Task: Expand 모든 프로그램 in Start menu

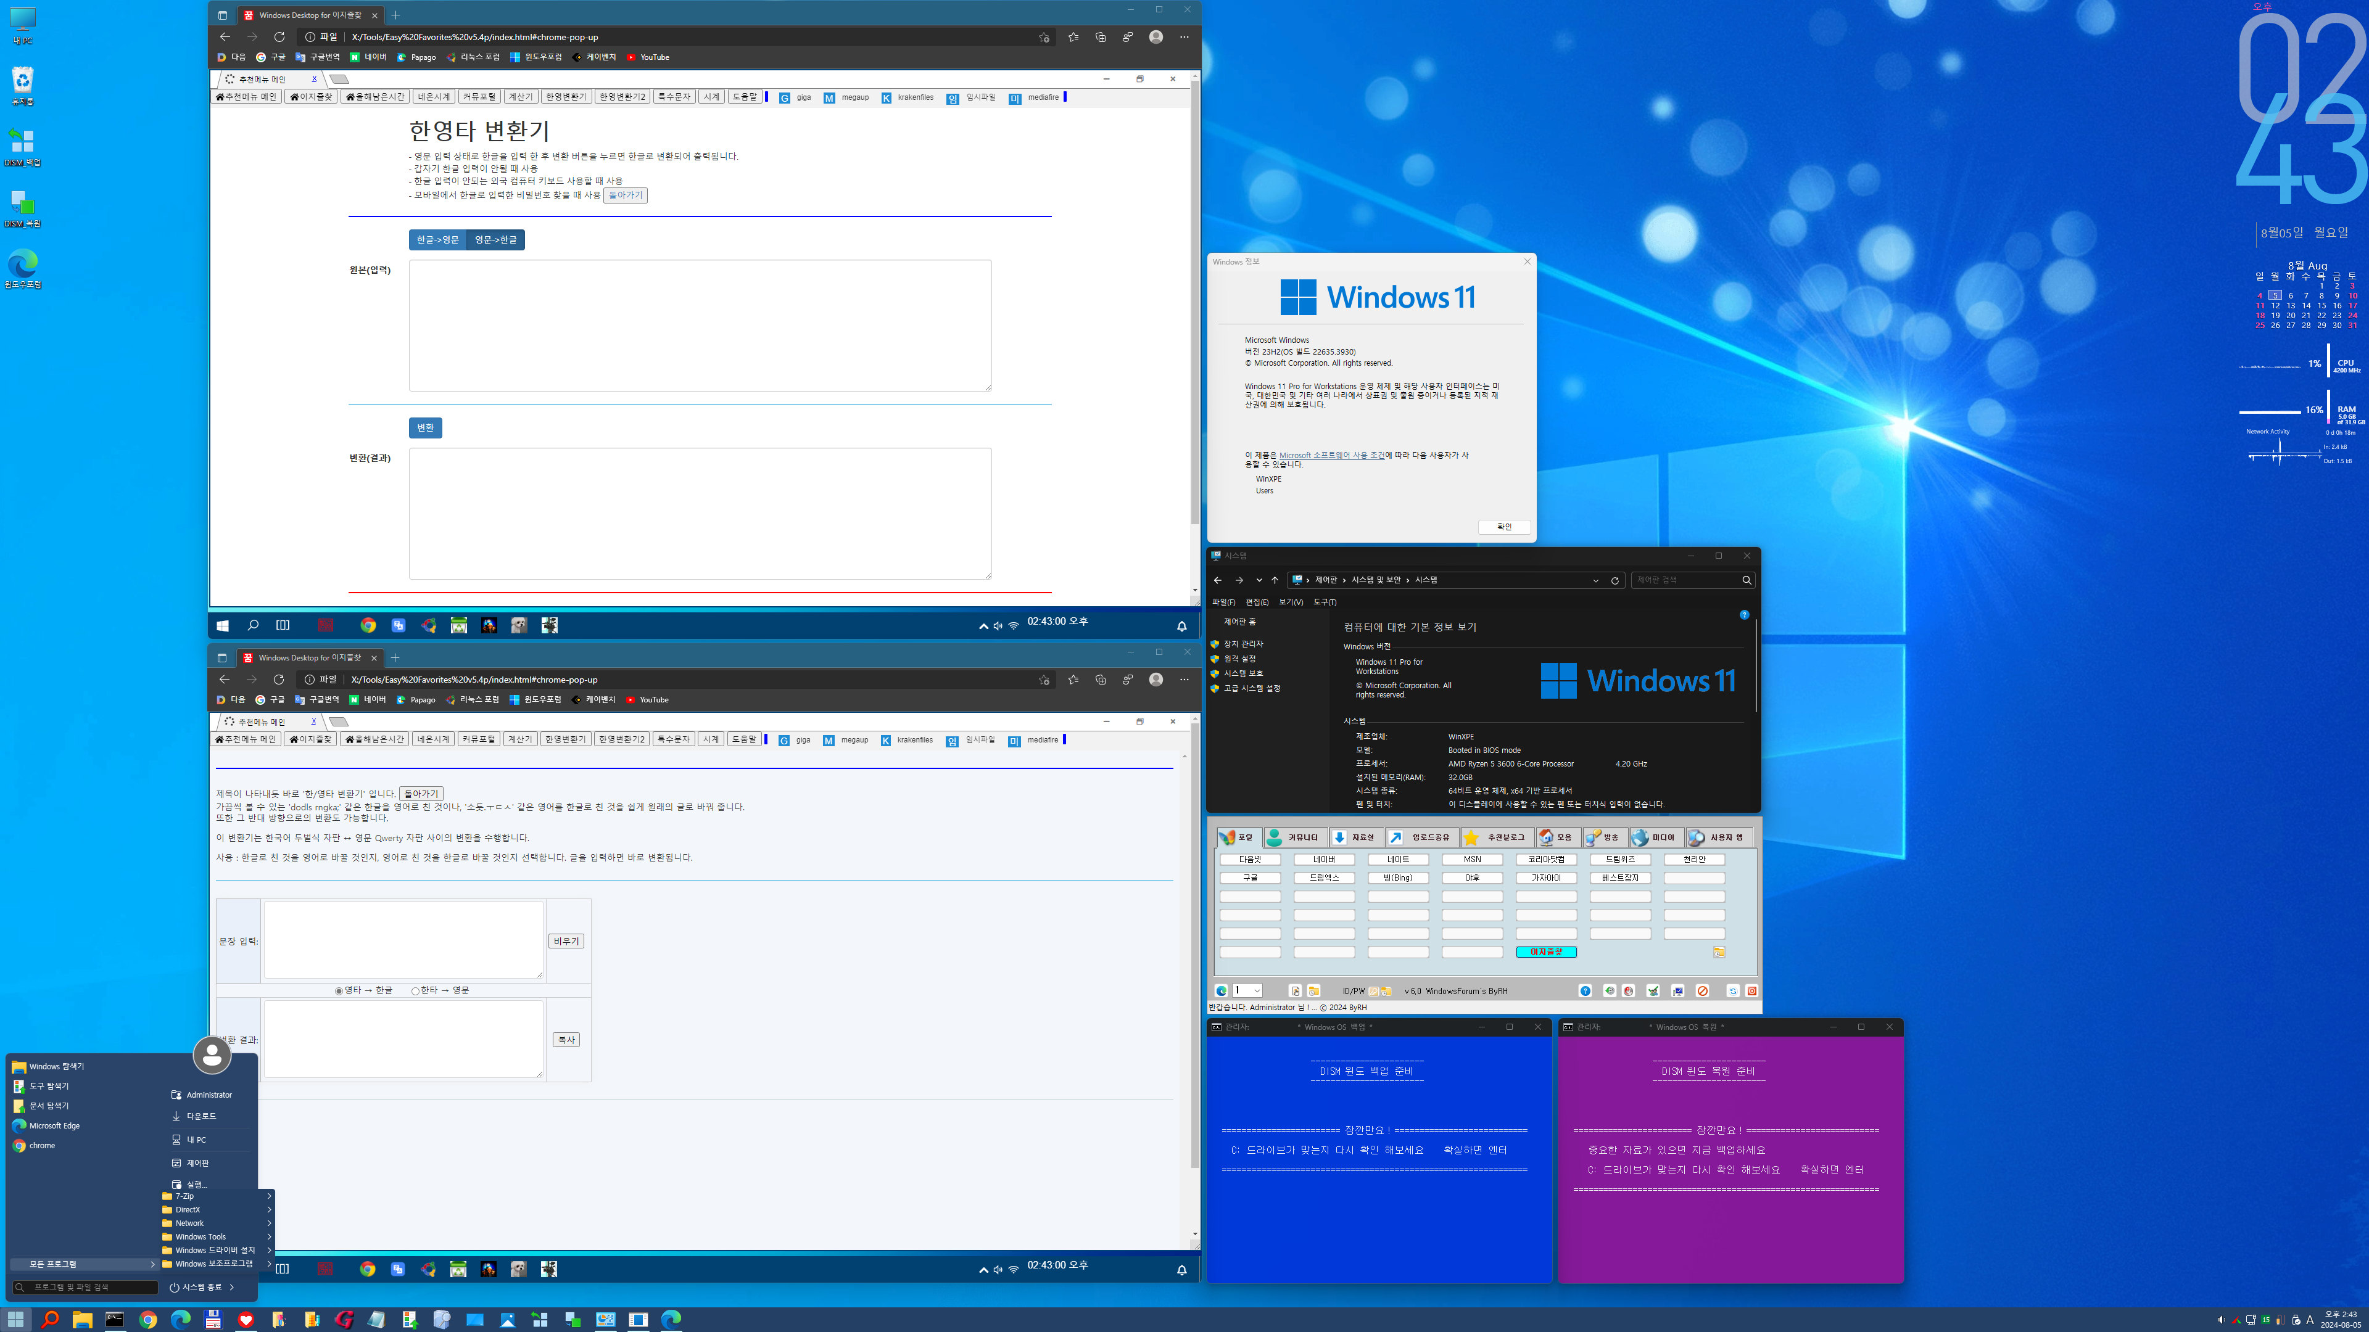Action: [84, 1264]
